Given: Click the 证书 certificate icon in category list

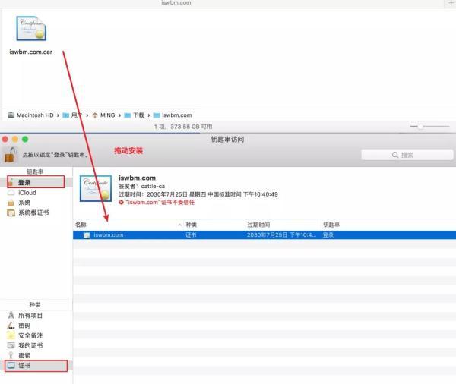Looking at the screenshot, I should click(11, 366).
